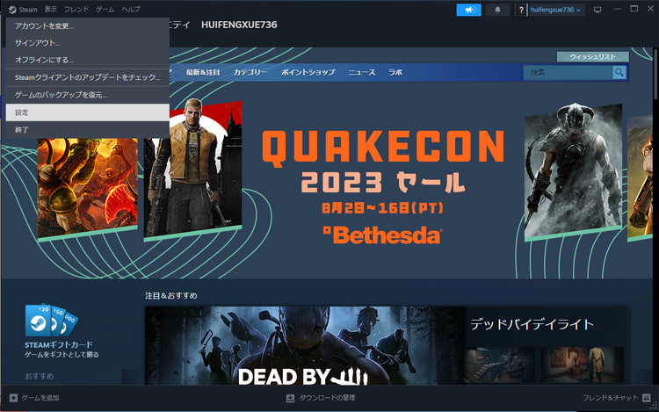The width and height of the screenshot is (659, 412).
Task: Click the Steam logo in the menu bar
Action: [x=12, y=10]
